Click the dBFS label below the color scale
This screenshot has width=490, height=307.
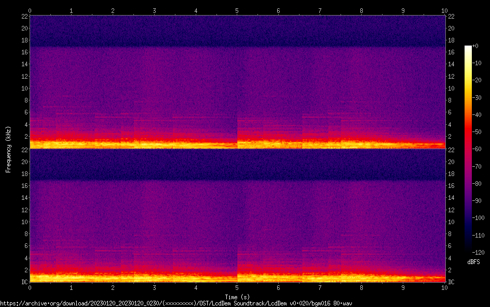pos(473,262)
